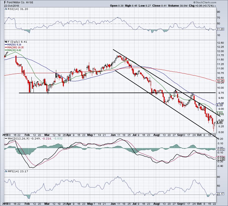Screen dimensions: 228x206
Task: Click the 70 level on the RSI axis
Action: 218,18
